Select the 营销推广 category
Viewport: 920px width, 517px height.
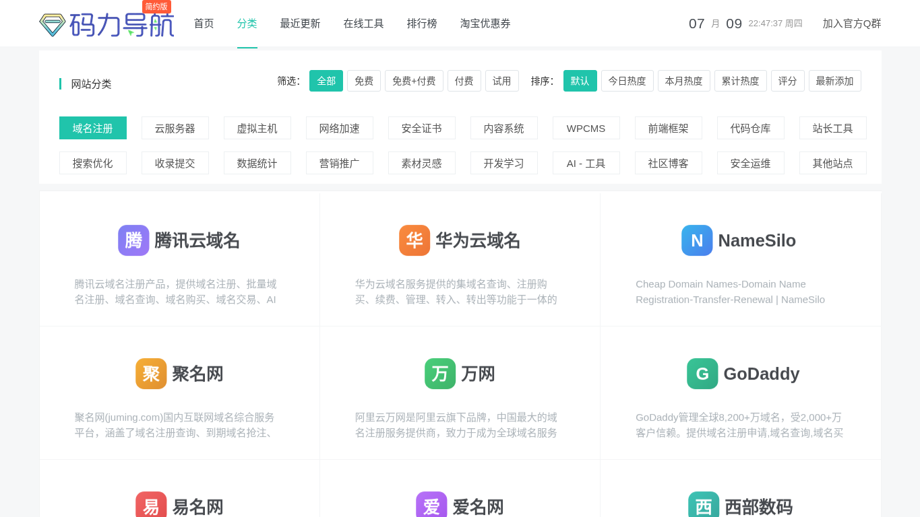click(340, 163)
